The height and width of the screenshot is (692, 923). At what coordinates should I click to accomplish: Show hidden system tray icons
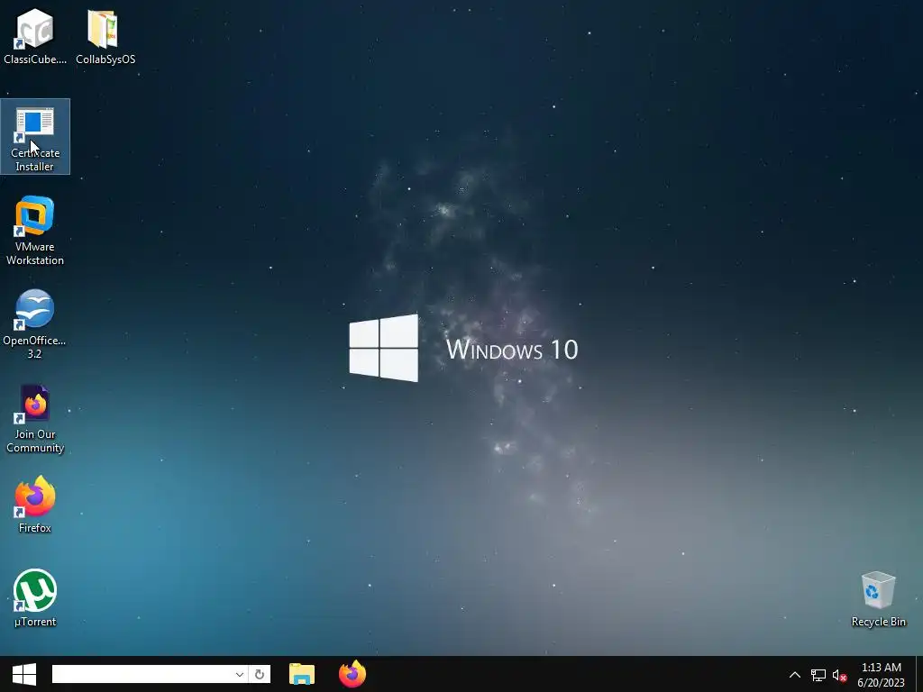[795, 675]
